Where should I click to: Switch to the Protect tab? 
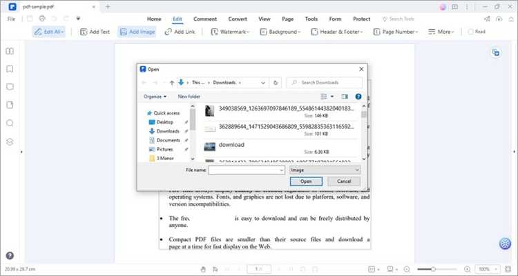(x=361, y=19)
